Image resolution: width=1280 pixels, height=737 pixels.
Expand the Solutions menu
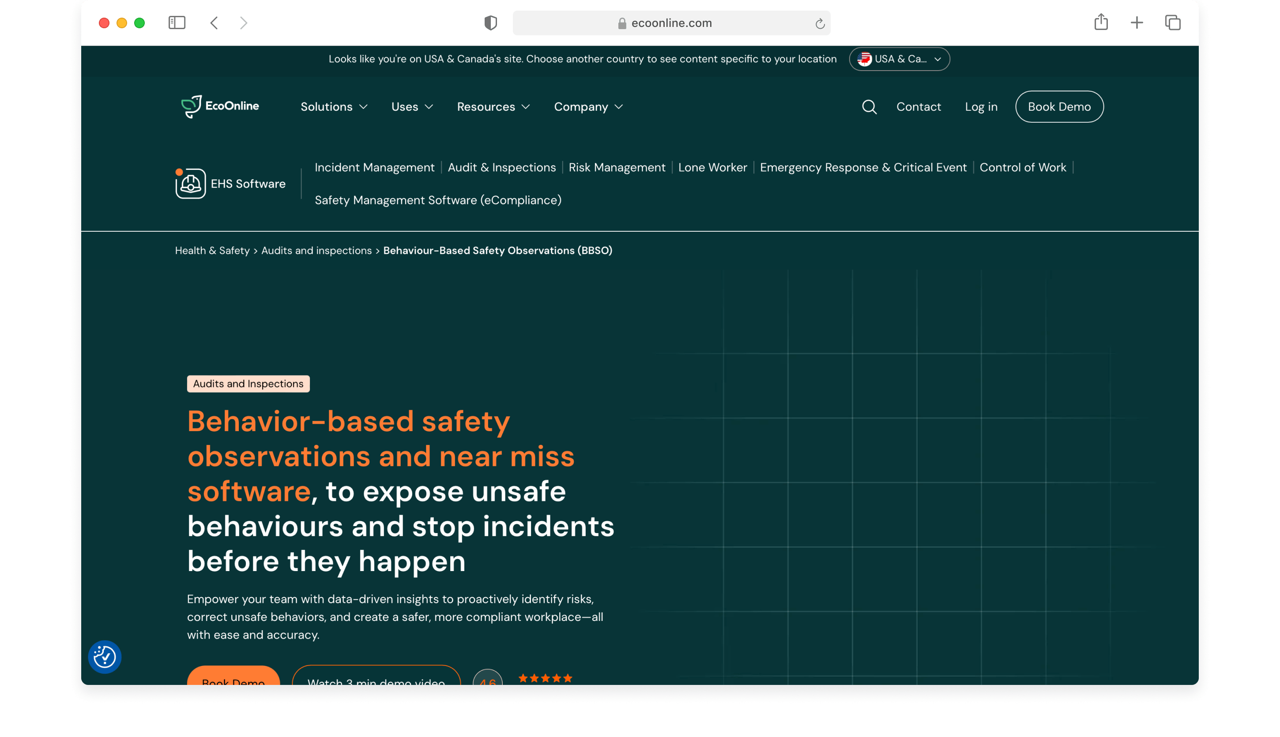334,107
